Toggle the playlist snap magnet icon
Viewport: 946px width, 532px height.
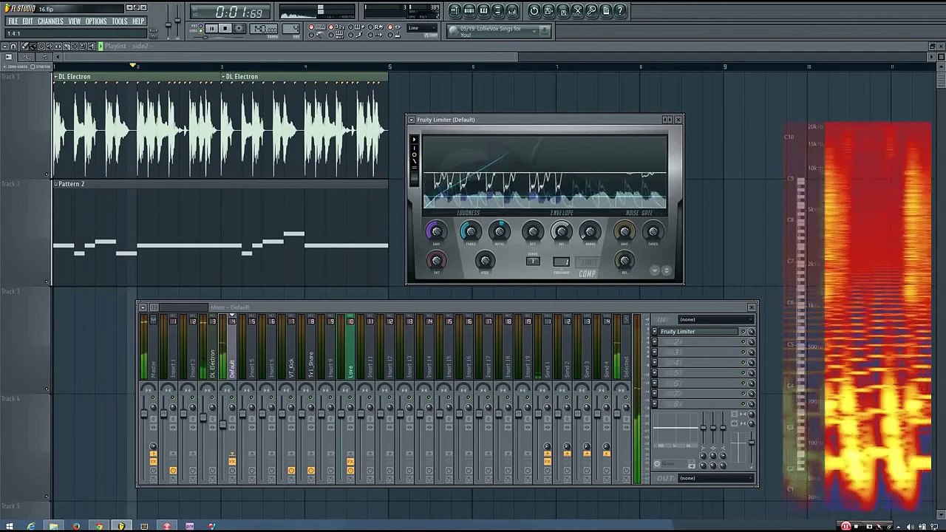coord(13,46)
